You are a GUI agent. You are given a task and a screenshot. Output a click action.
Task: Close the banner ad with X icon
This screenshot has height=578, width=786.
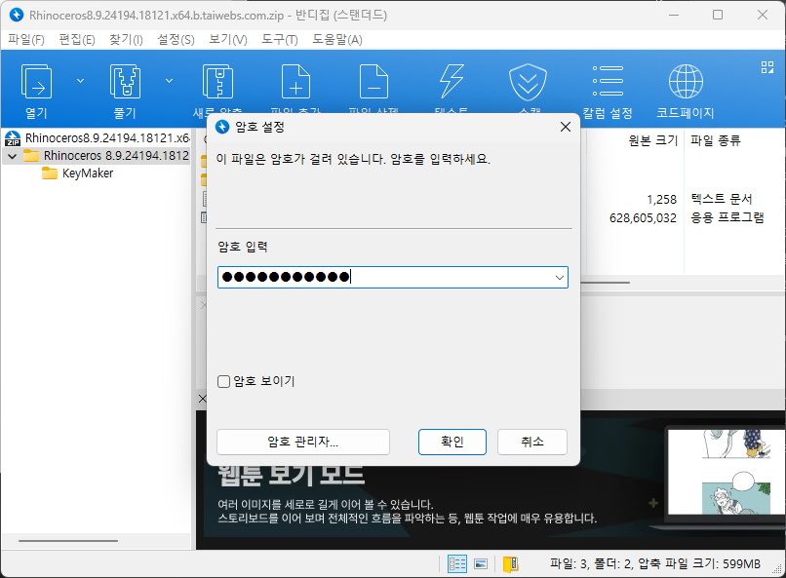(203, 399)
